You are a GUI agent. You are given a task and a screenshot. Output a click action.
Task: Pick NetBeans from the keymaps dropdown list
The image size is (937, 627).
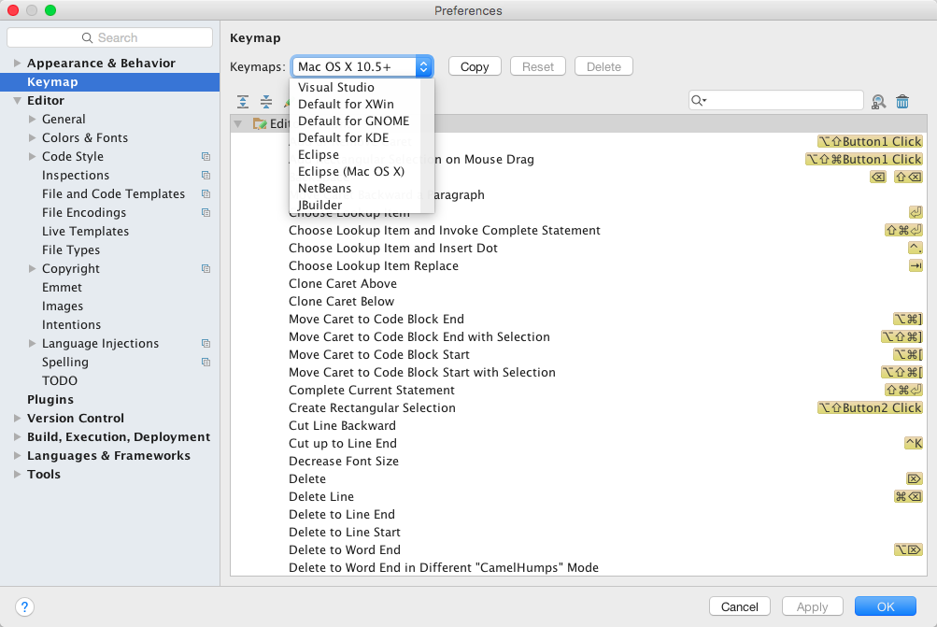tap(323, 188)
